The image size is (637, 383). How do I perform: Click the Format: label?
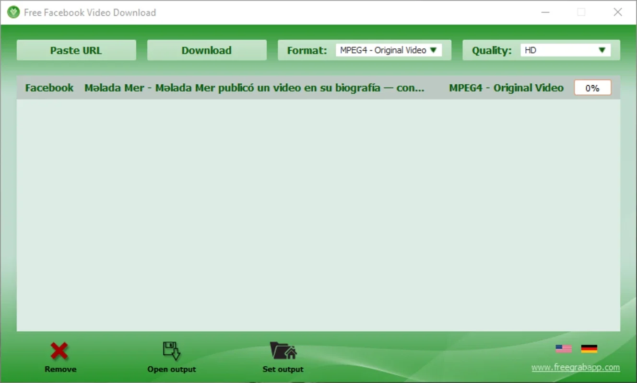pos(307,50)
